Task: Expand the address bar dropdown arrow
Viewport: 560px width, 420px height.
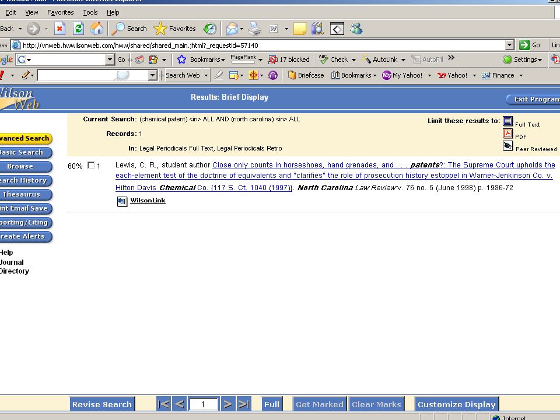Action: [510, 45]
